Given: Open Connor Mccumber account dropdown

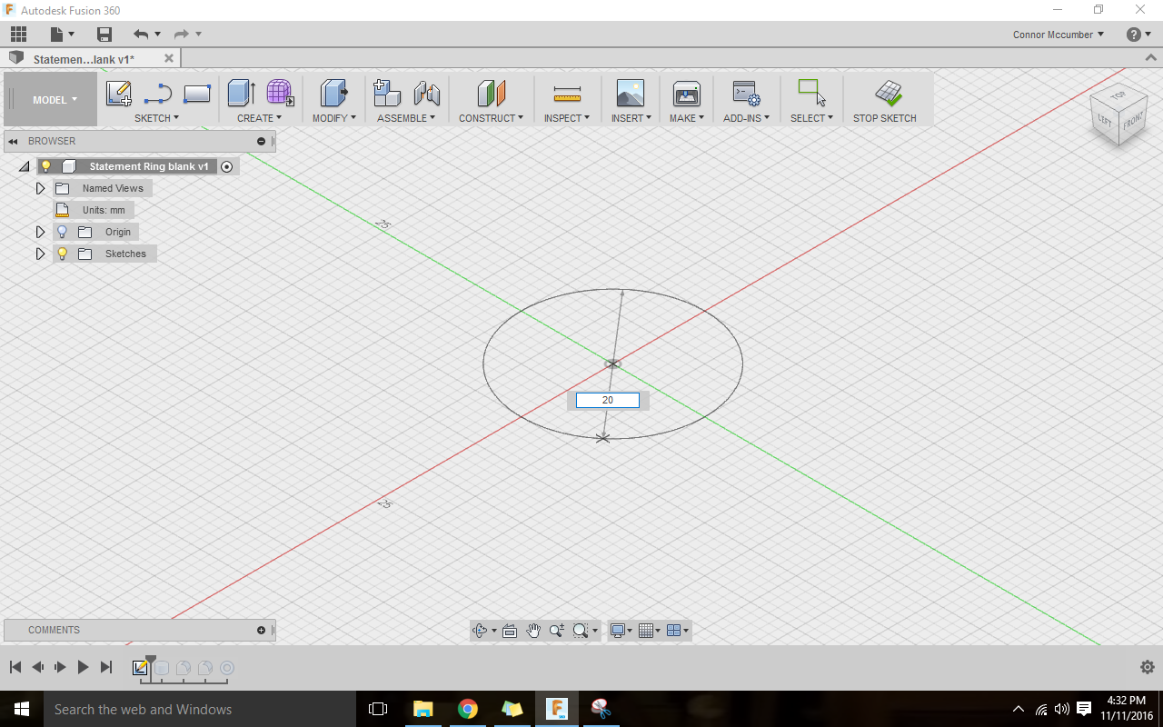Looking at the screenshot, I should (1059, 35).
